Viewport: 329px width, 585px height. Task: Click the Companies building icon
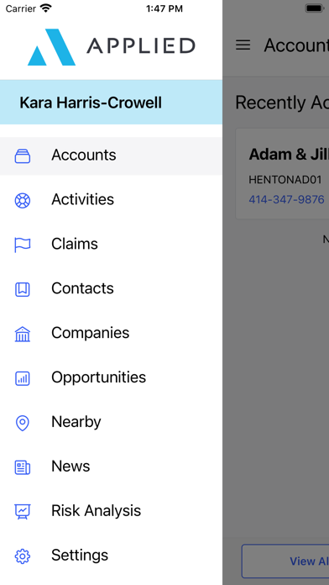(23, 334)
